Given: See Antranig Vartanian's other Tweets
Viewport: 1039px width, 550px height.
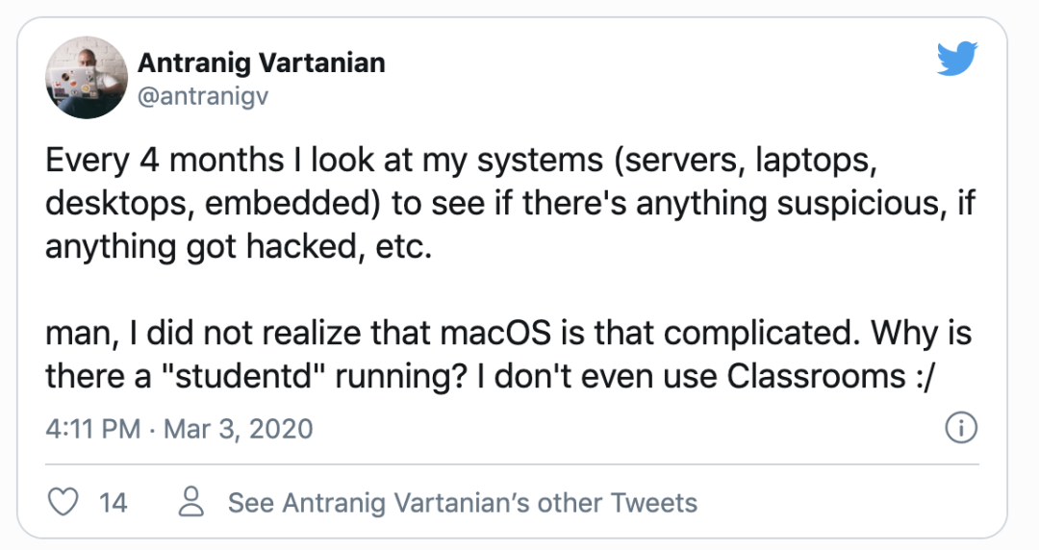Looking at the screenshot, I should [462, 502].
